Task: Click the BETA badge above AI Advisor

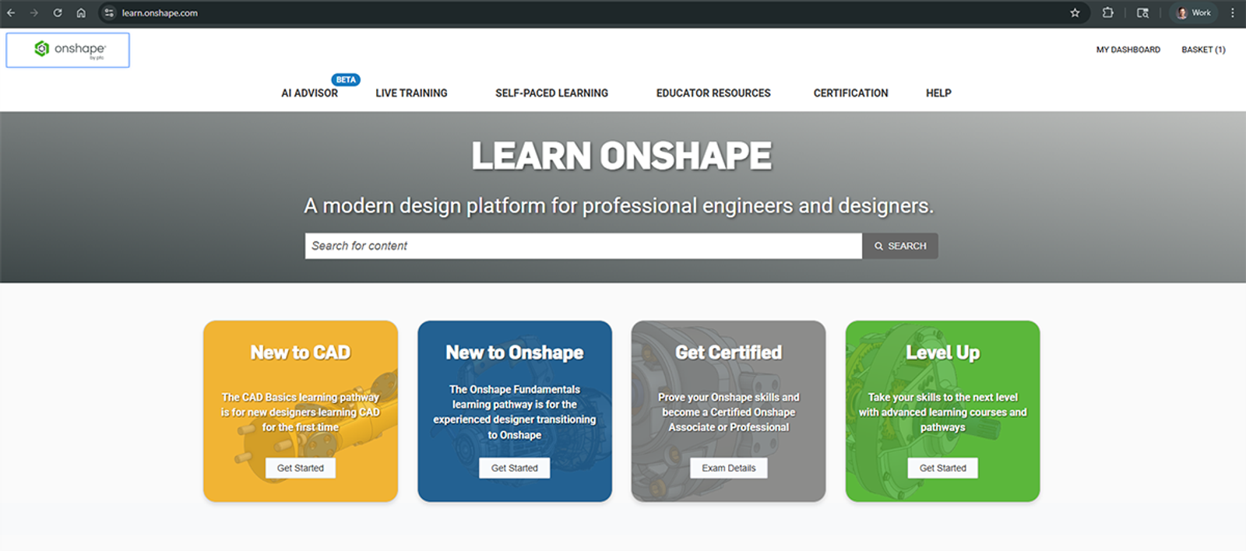Action: (346, 79)
